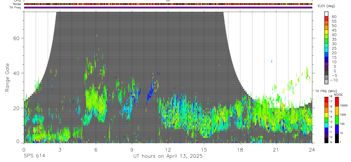
Task: Click the UT hour tick label '9' on x-axis
Action: (x=132, y=150)
